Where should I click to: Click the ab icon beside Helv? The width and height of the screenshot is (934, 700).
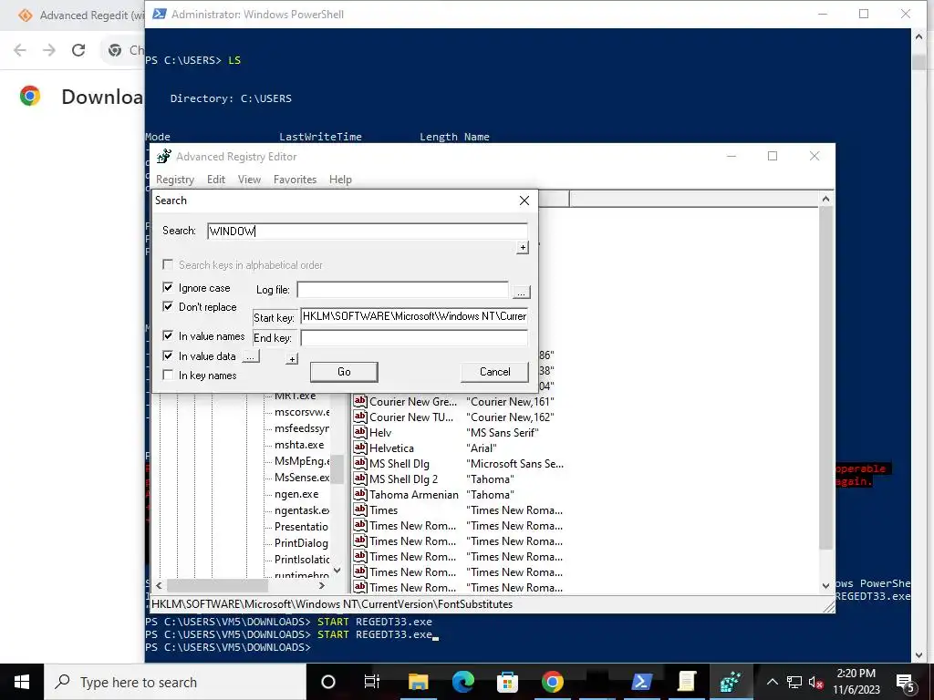point(359,432)
